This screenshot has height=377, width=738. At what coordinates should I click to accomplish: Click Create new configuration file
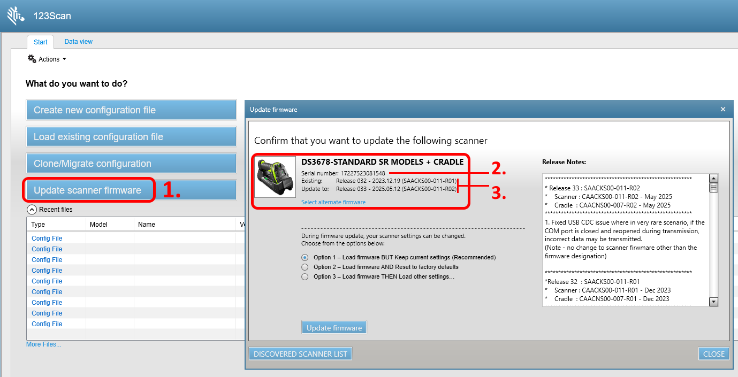[131, 110]
